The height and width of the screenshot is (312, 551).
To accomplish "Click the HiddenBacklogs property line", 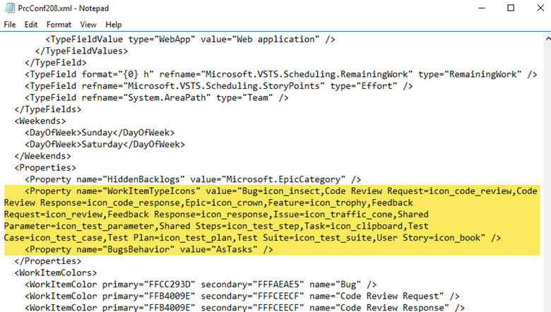I will tap(193, 179).
